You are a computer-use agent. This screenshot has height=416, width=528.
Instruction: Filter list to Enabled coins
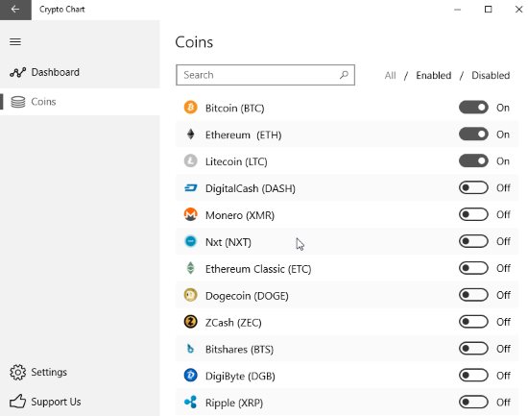tap(433, 75)
